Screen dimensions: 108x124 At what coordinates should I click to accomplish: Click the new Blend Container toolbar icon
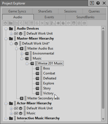point(42,23)
